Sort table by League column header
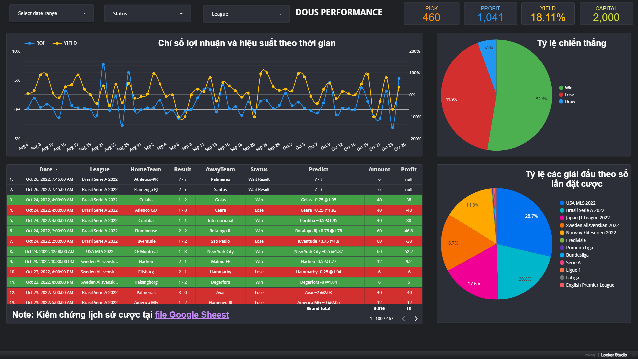This screenshot has height=359, width=638. [x=99, y=169]
